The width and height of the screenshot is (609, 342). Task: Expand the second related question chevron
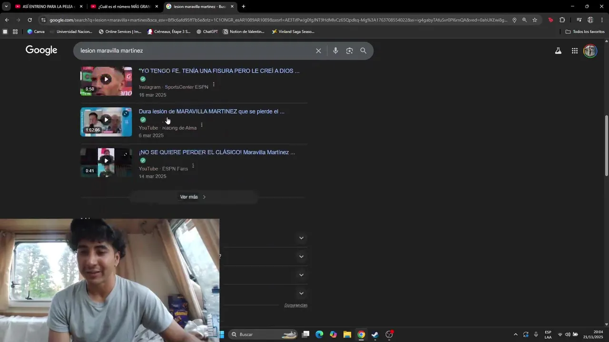coord(301,256)
